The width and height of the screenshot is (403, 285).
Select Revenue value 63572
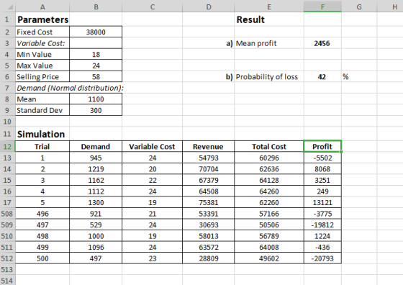(x=209, y=247)
